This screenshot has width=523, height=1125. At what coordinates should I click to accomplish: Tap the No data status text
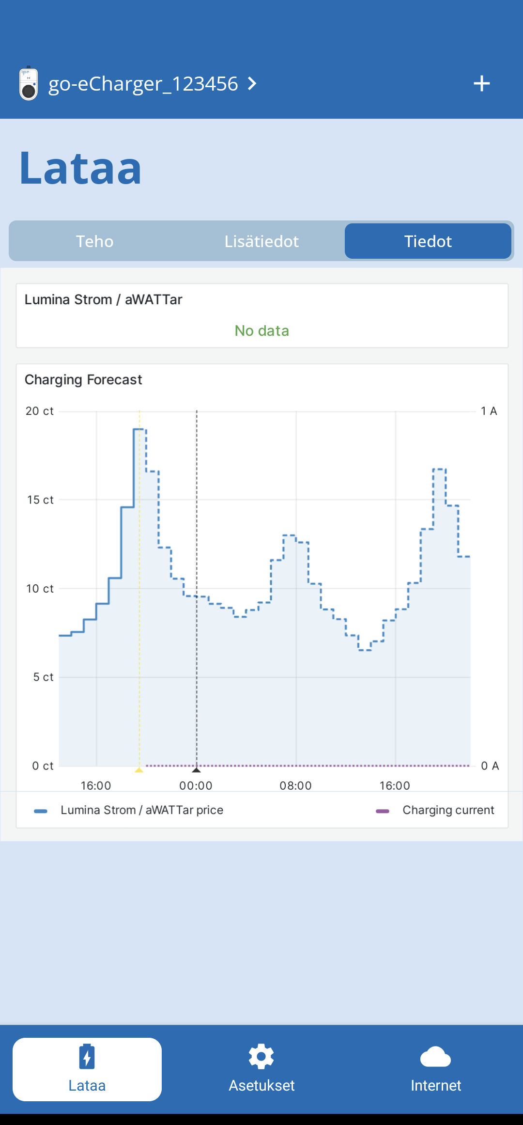tap(262, 331)
